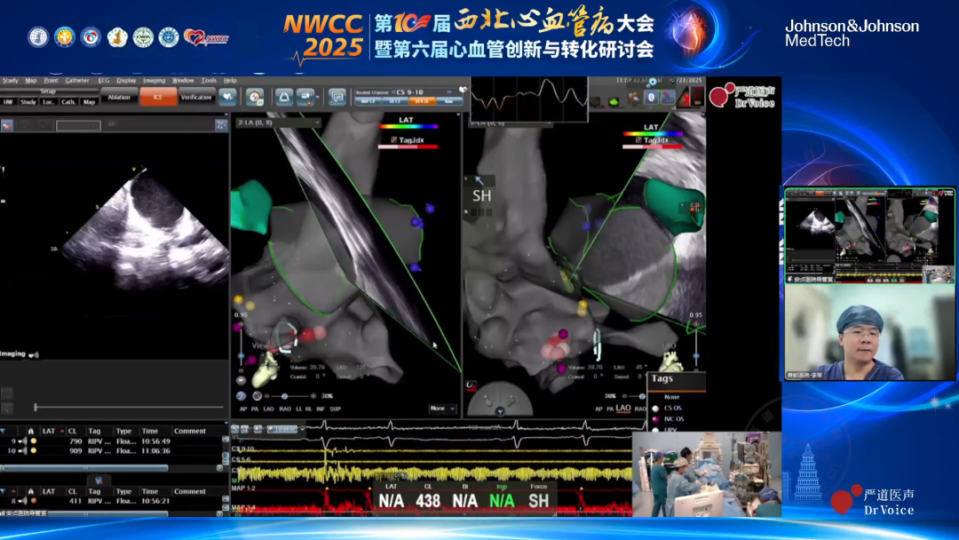Screen dimensions: 959x540
Task: Click the recording device toolbar icon
Action: pyautogui.click(x=305, y=97)
